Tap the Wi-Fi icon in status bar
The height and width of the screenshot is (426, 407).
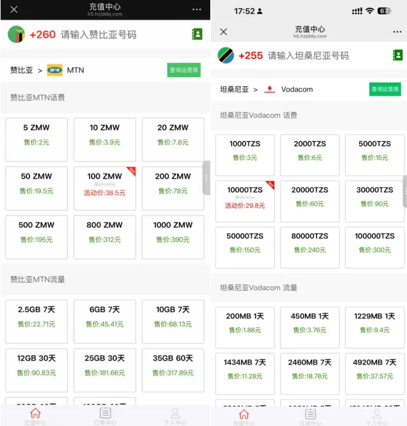[x=369, y=11]
